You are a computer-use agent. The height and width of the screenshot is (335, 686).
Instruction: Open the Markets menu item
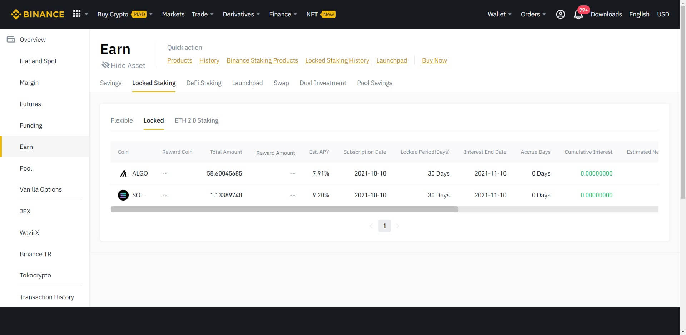click(x=173, y=14)
